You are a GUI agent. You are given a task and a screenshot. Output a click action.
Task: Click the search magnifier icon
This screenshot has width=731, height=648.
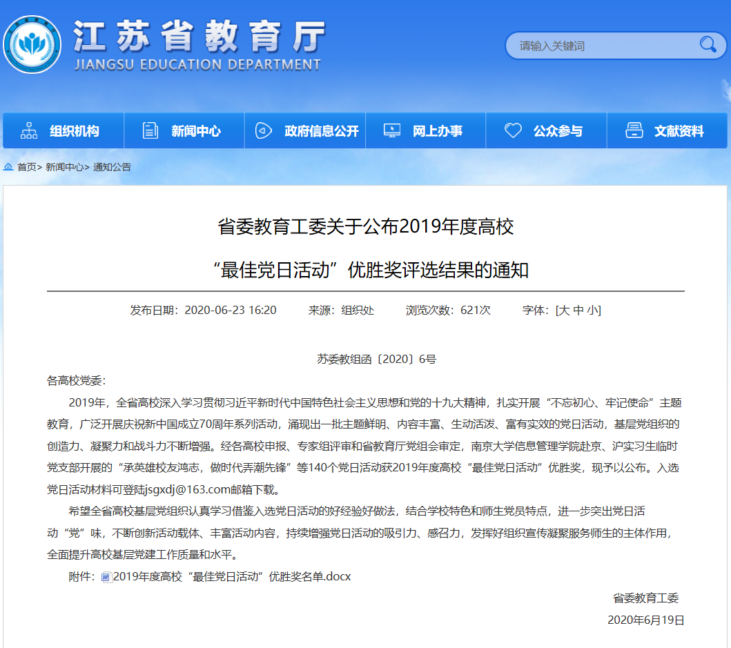(708, 45)
